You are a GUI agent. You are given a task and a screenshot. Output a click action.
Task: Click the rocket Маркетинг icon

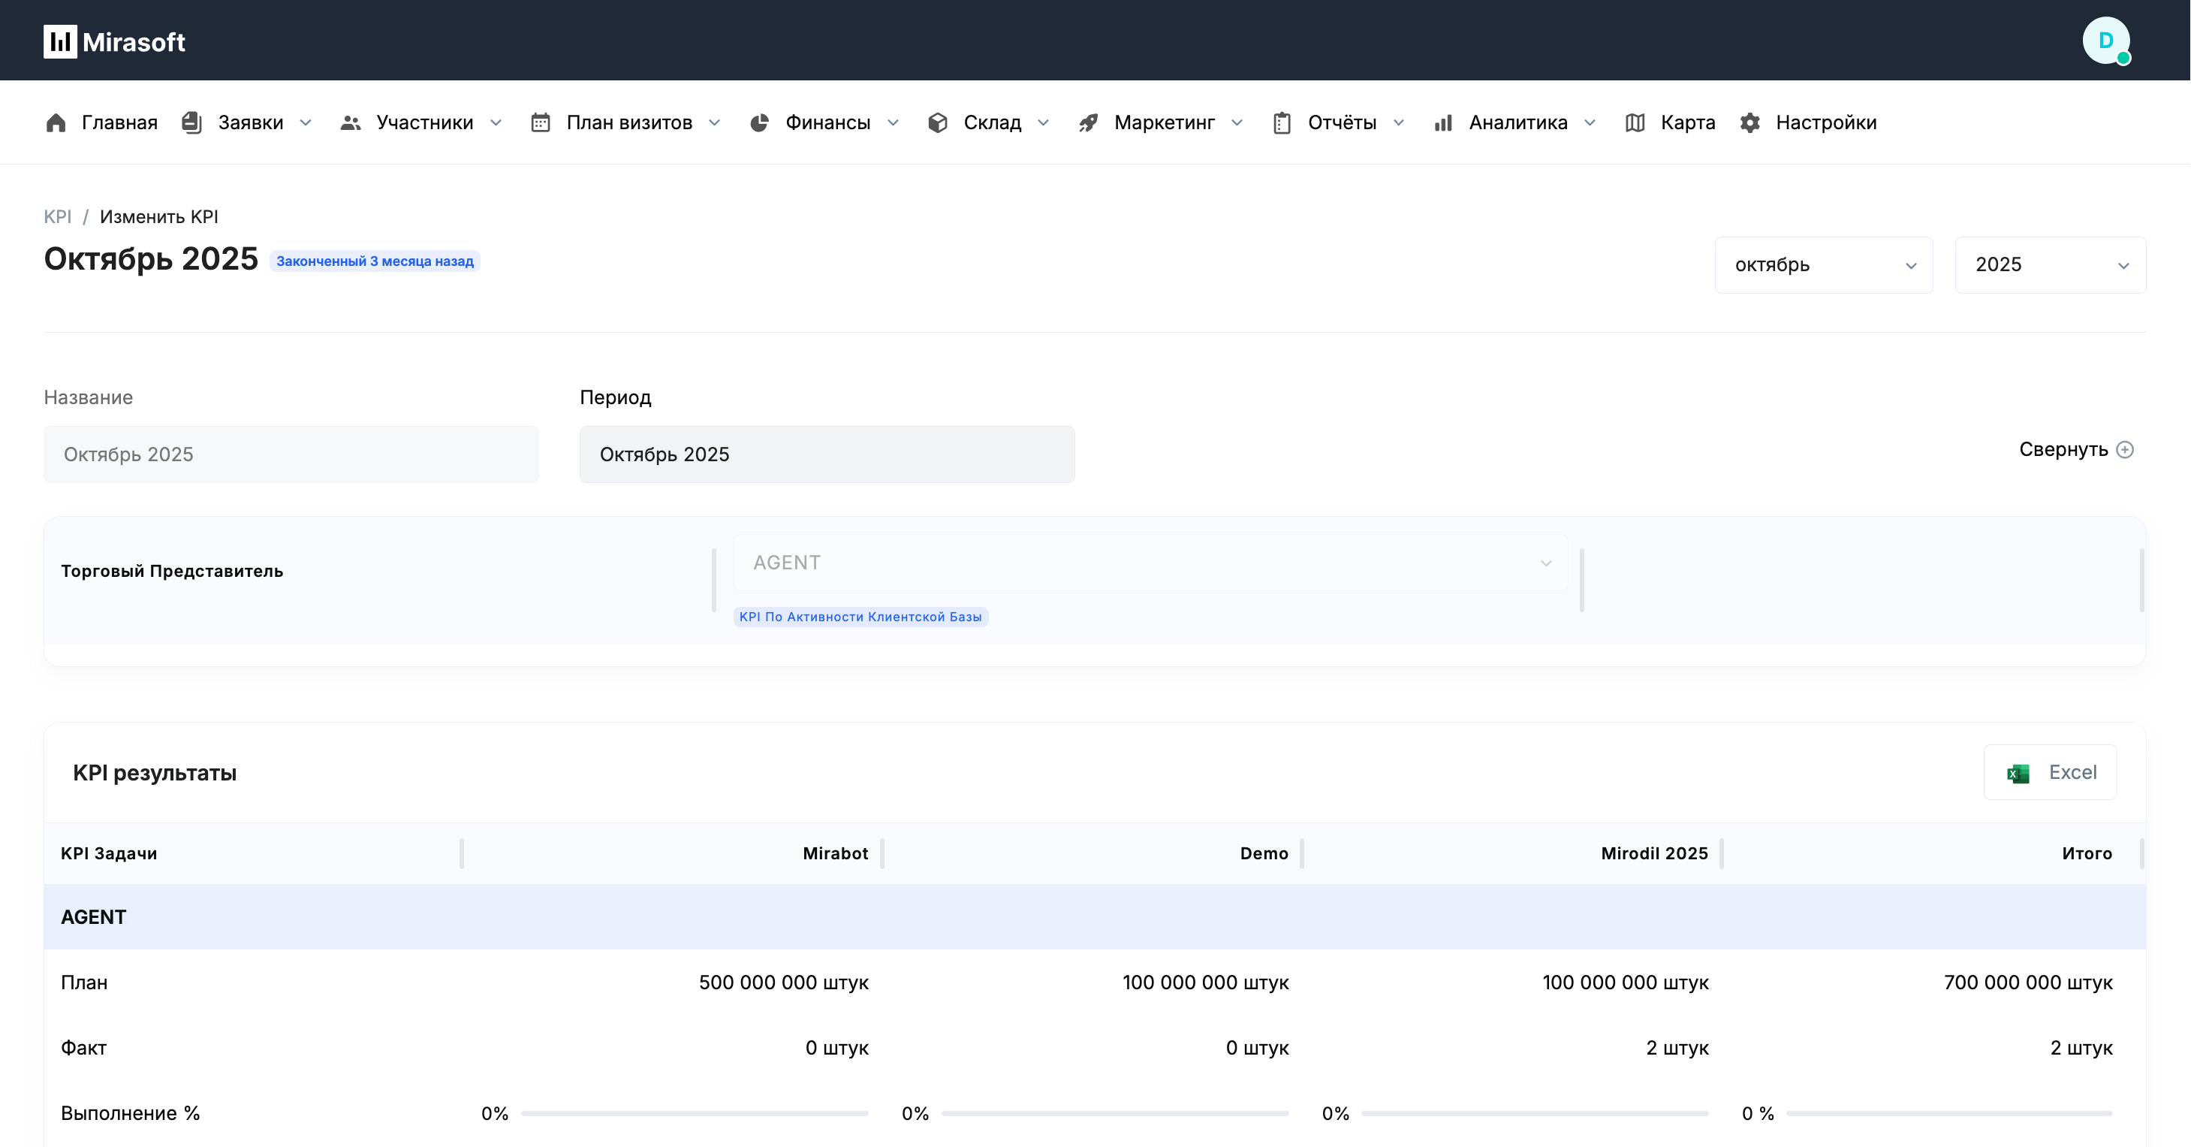coord(1088,122)
